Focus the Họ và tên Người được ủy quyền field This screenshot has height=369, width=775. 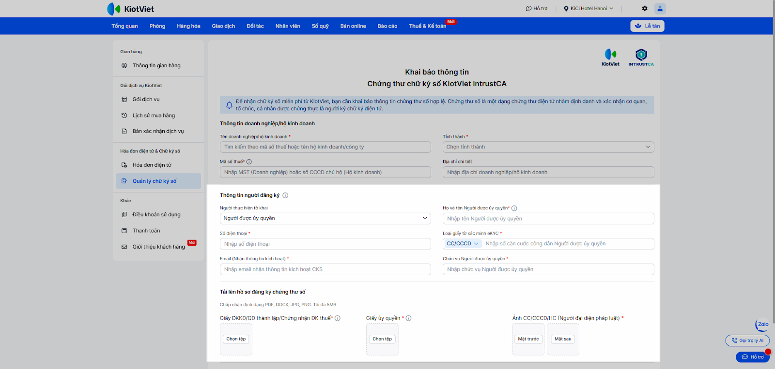[x=548, y=219]
